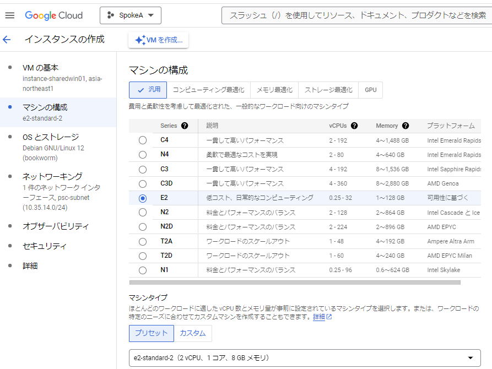492x369 pixels.
Task: Select the N2 series radio button
Action: click(x=143, y=212)
